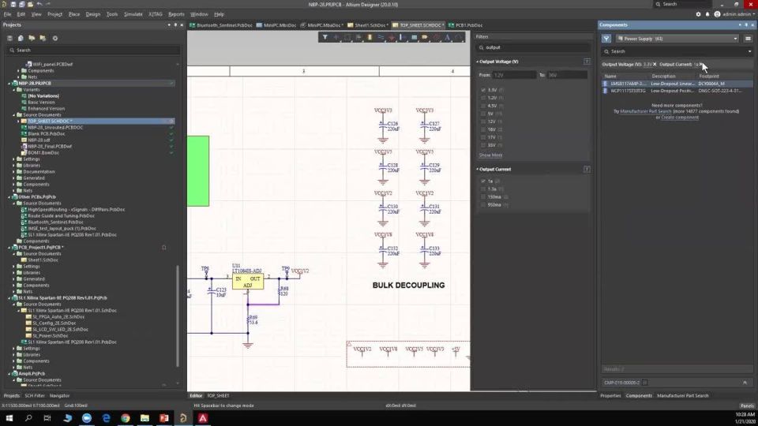Image resolution: width=758 pixels, height=426 pixels.
Task: Open the Power Supply category dropdown
Action: click(x=677, y=39)
